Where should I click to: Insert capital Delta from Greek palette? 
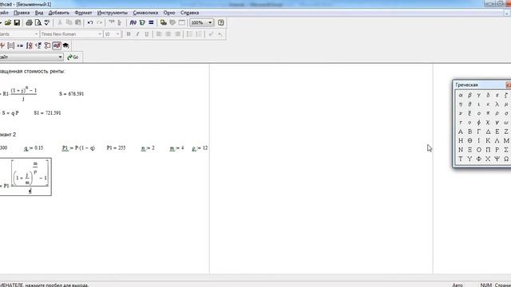coord(488,132)
